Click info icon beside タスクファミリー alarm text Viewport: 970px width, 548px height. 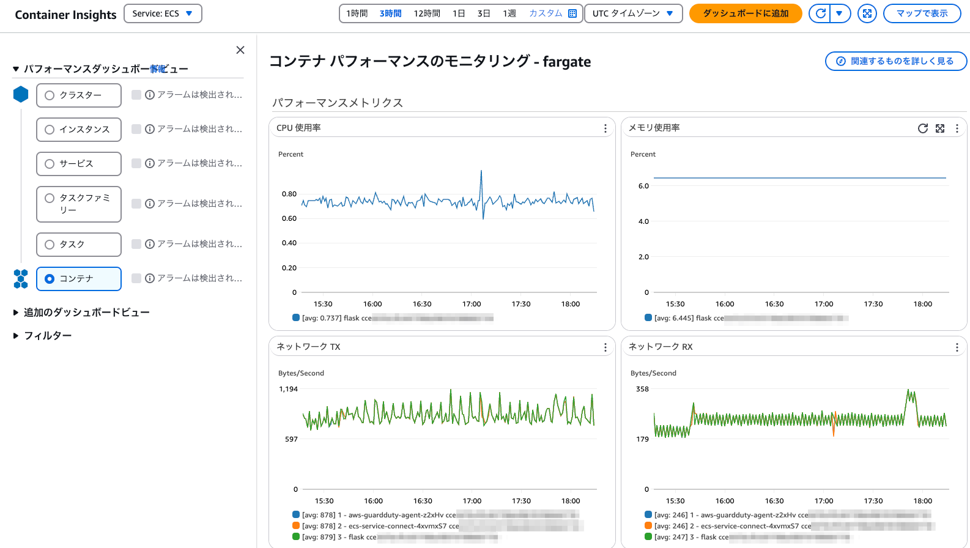tap(150, 204)
